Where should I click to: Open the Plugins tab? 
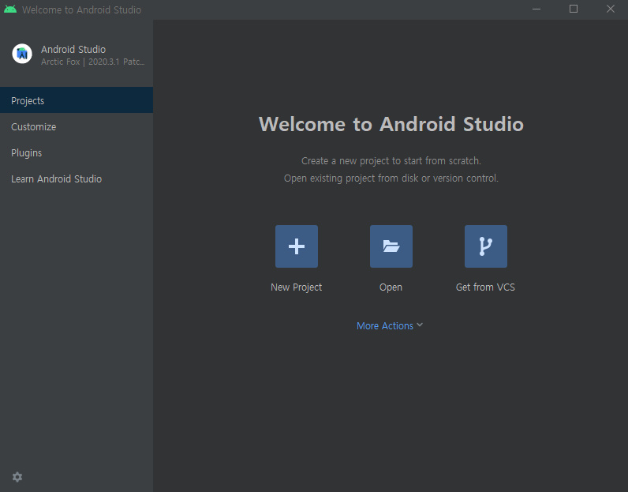coord(77,152)
